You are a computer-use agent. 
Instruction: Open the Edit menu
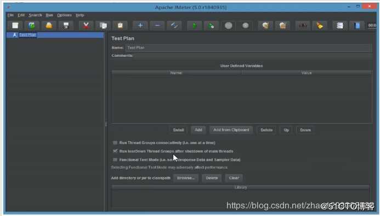21,15
